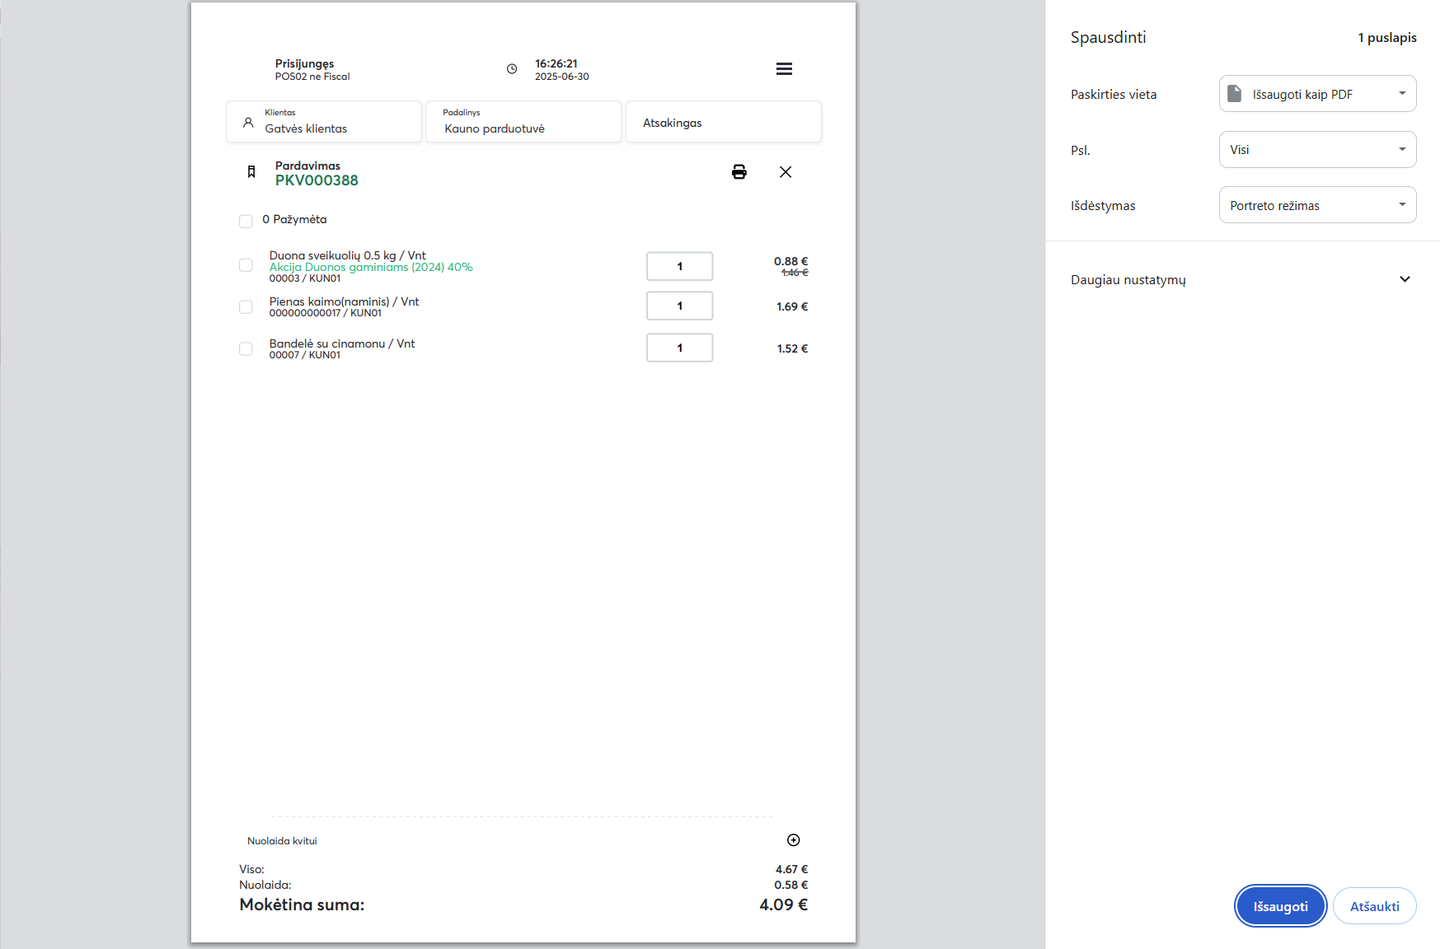1440x949 pixels.
Task: Close the sale with the X icon
Action: tap(786, 171)
